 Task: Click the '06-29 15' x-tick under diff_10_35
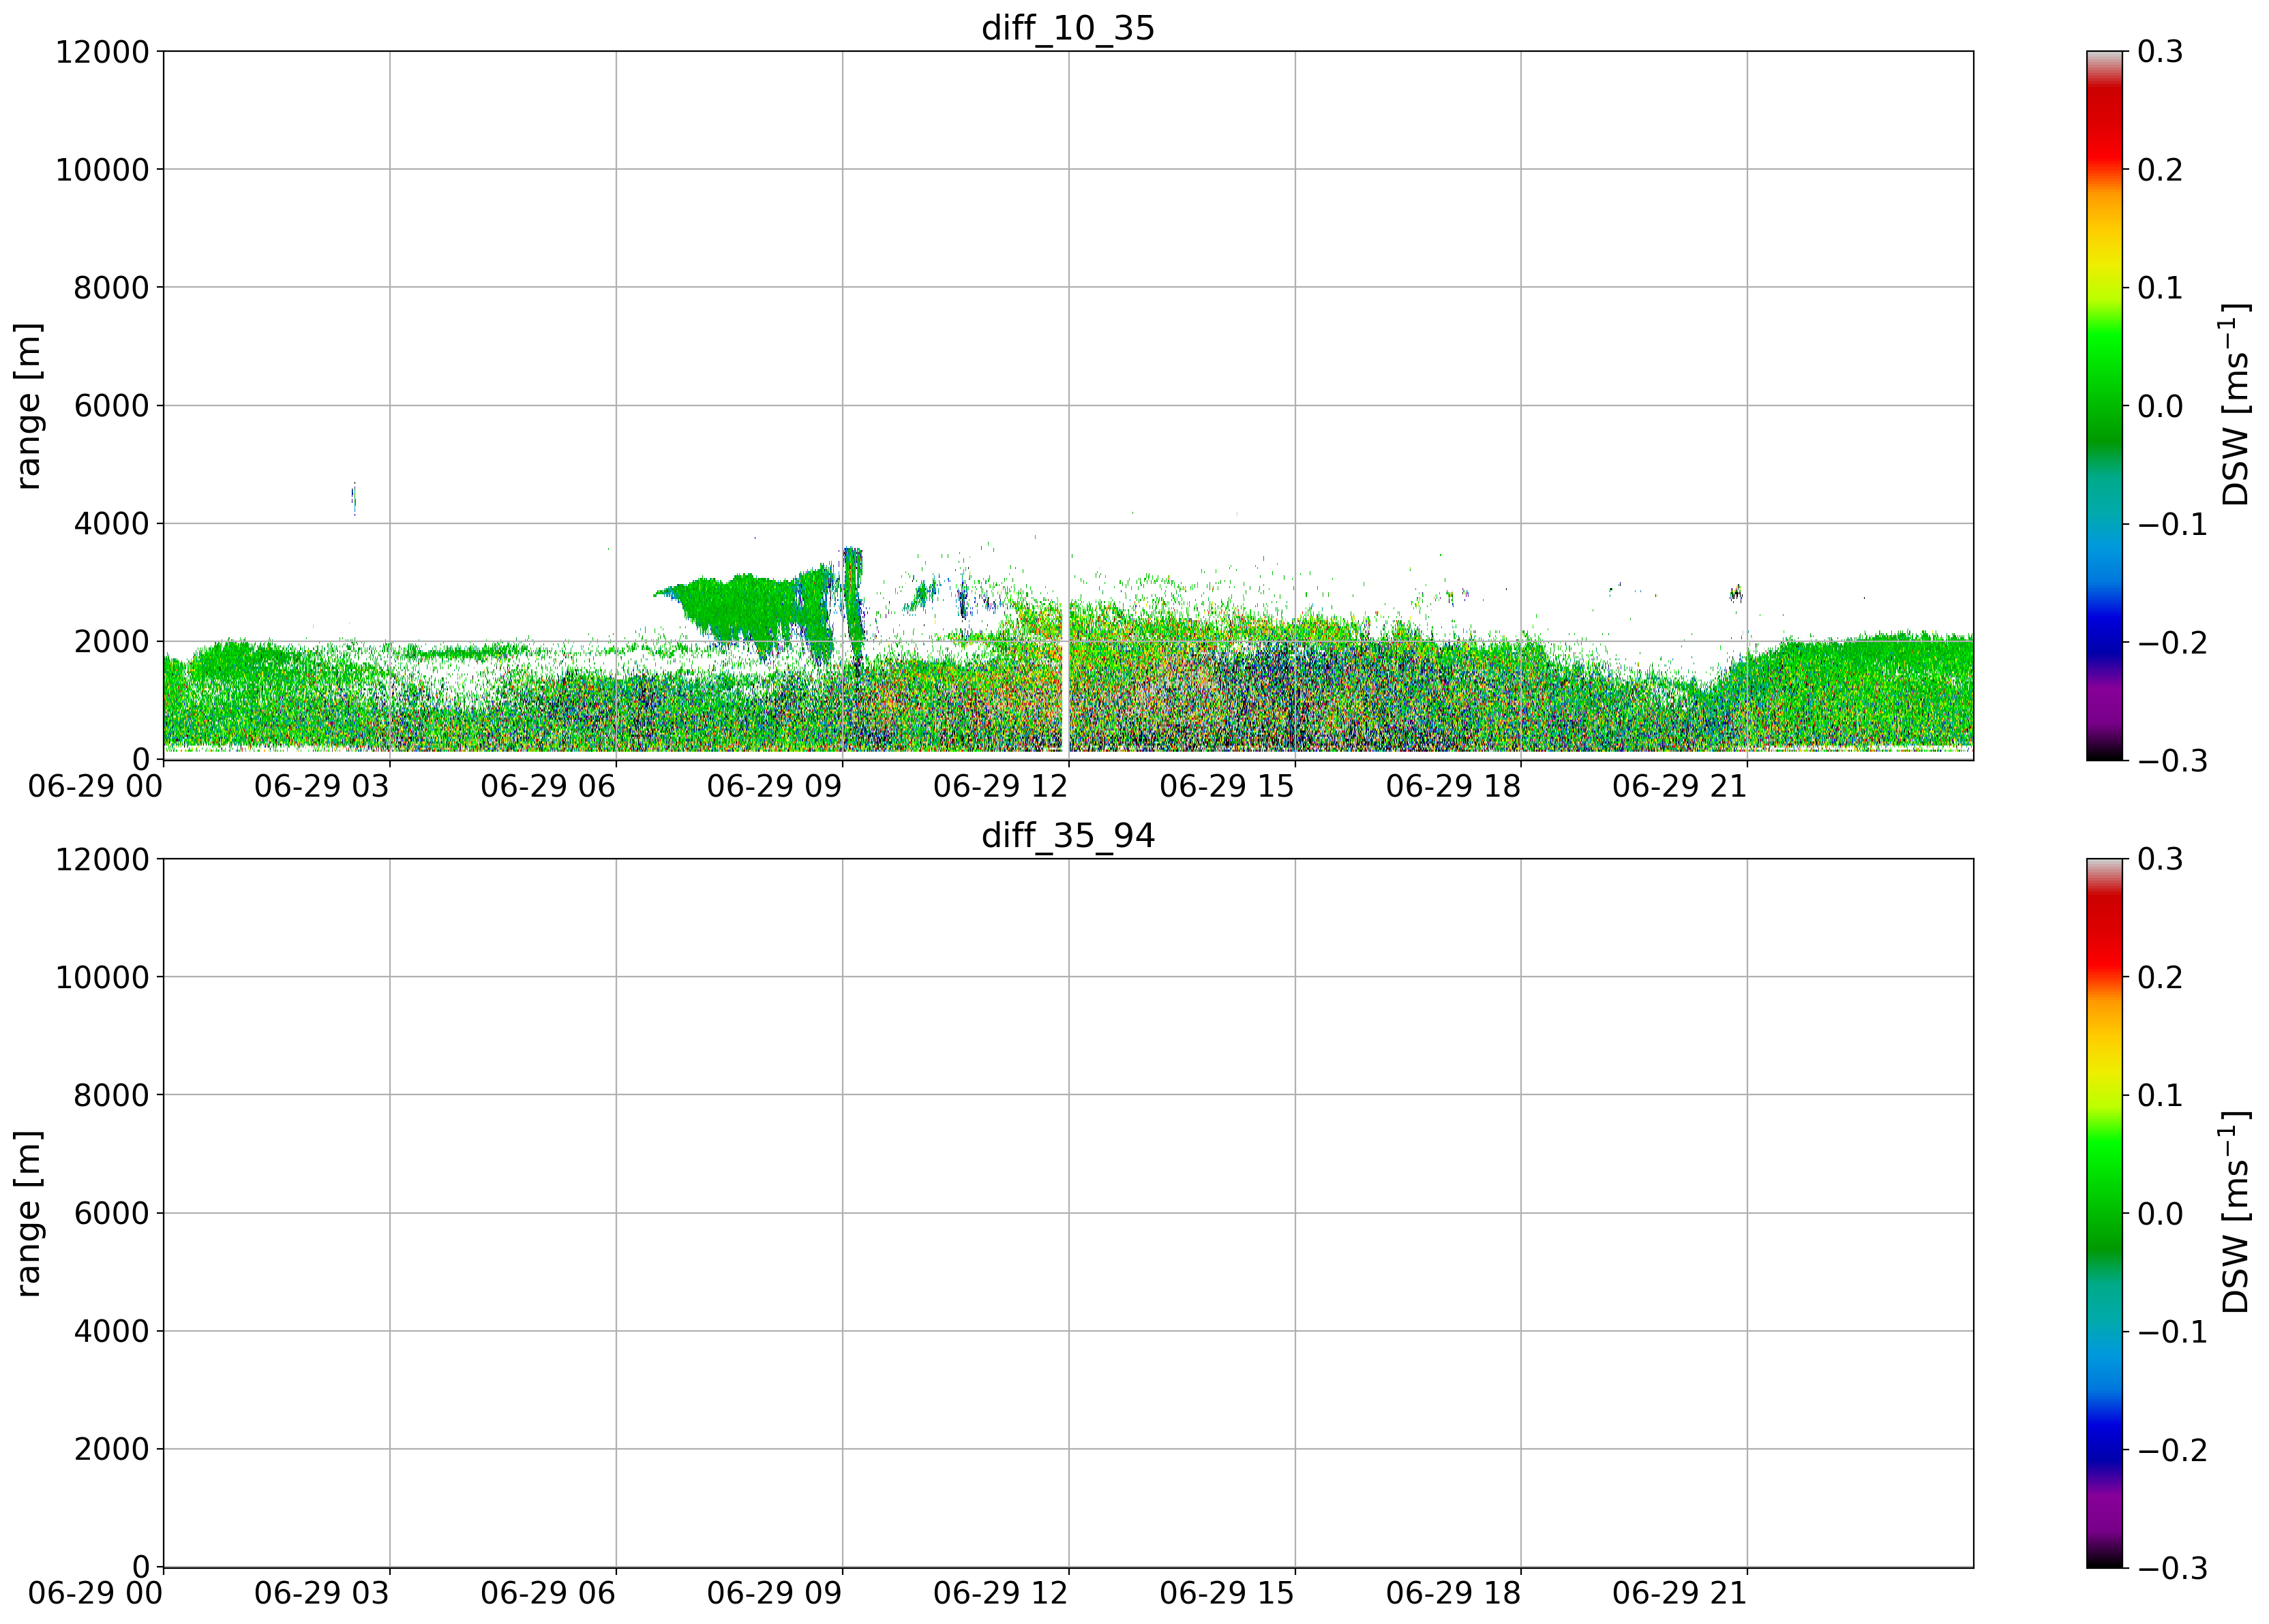click(x=1227, y=787)
